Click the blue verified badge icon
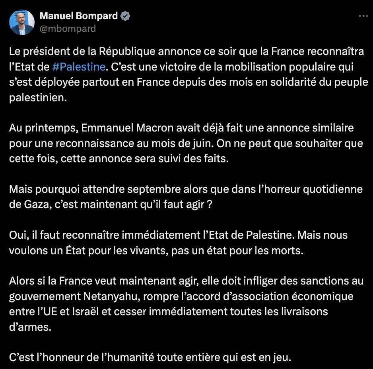373x369 pixels. click(x=126, y=16)
